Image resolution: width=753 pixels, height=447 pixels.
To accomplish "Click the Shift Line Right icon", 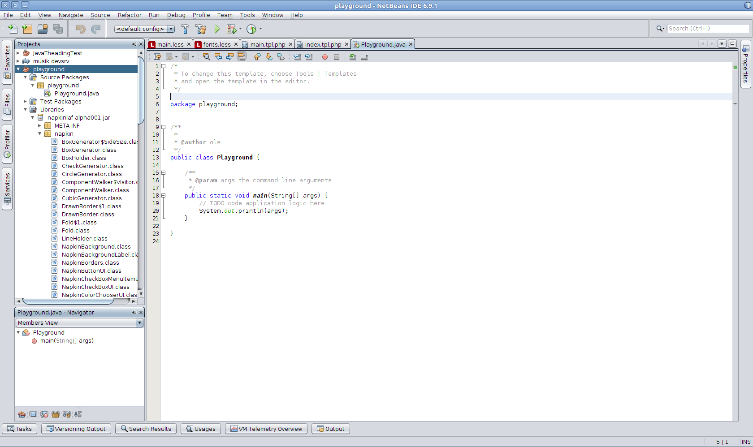I will pyautogui.click(x=309, y=57).
